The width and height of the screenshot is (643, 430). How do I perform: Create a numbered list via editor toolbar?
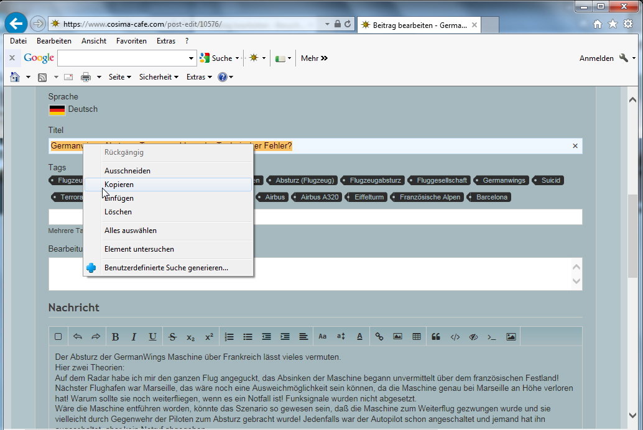(229, 337)
